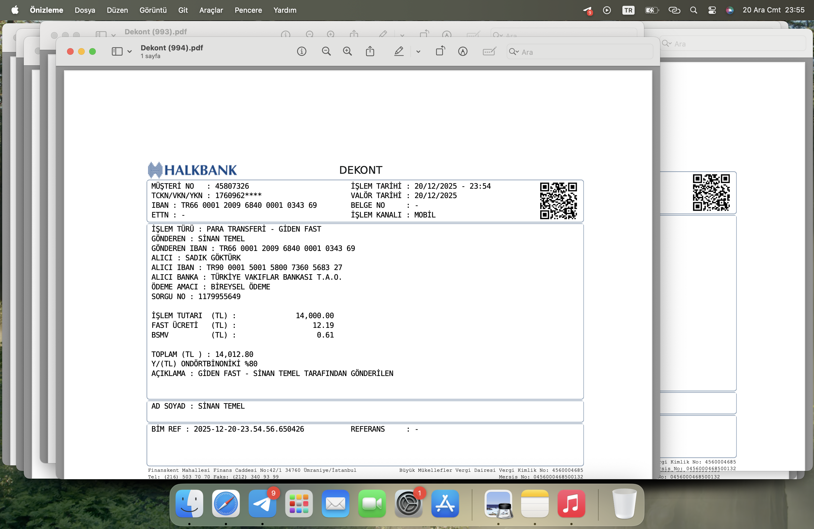Viewport: 814px width, 529px height.
Task: Open Telegram in the Dock
Action: coord(262,503)
